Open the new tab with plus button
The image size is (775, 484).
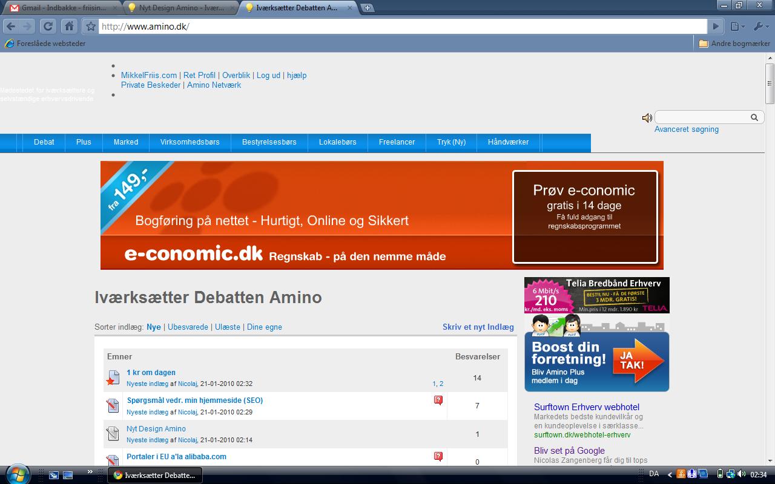368,8
